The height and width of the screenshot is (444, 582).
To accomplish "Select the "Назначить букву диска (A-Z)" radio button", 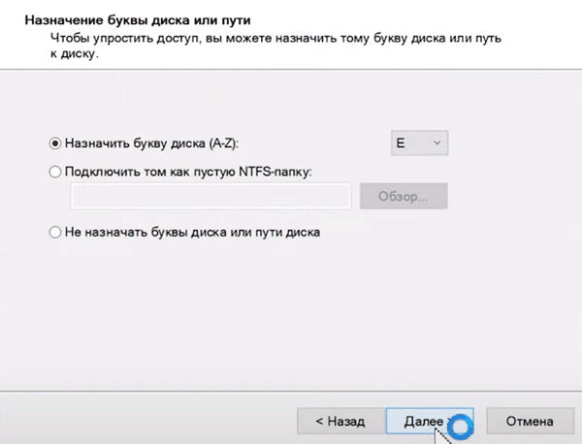I will [55, 143].
